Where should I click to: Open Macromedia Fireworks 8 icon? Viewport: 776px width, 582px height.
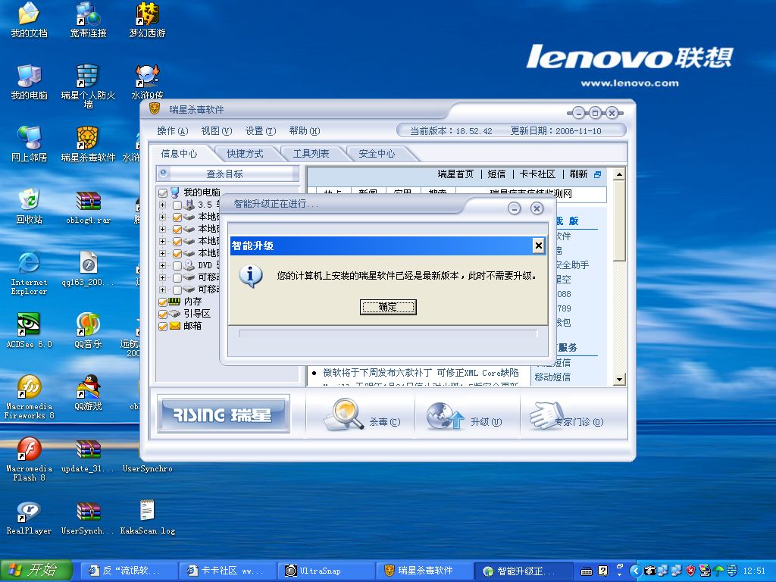(29, 397)
